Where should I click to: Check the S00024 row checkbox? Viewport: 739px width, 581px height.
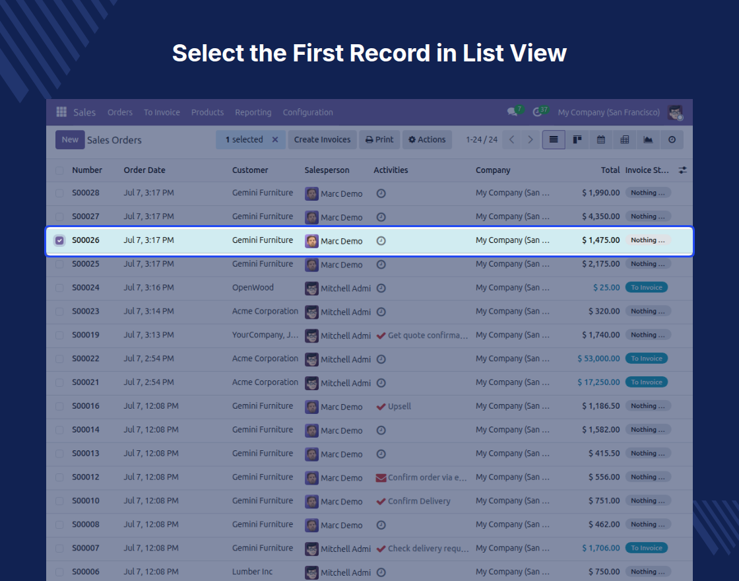pyautogui.click(x=59, y=288)
